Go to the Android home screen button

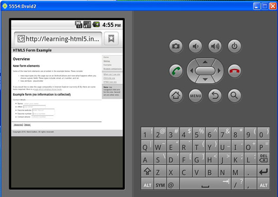176,96
